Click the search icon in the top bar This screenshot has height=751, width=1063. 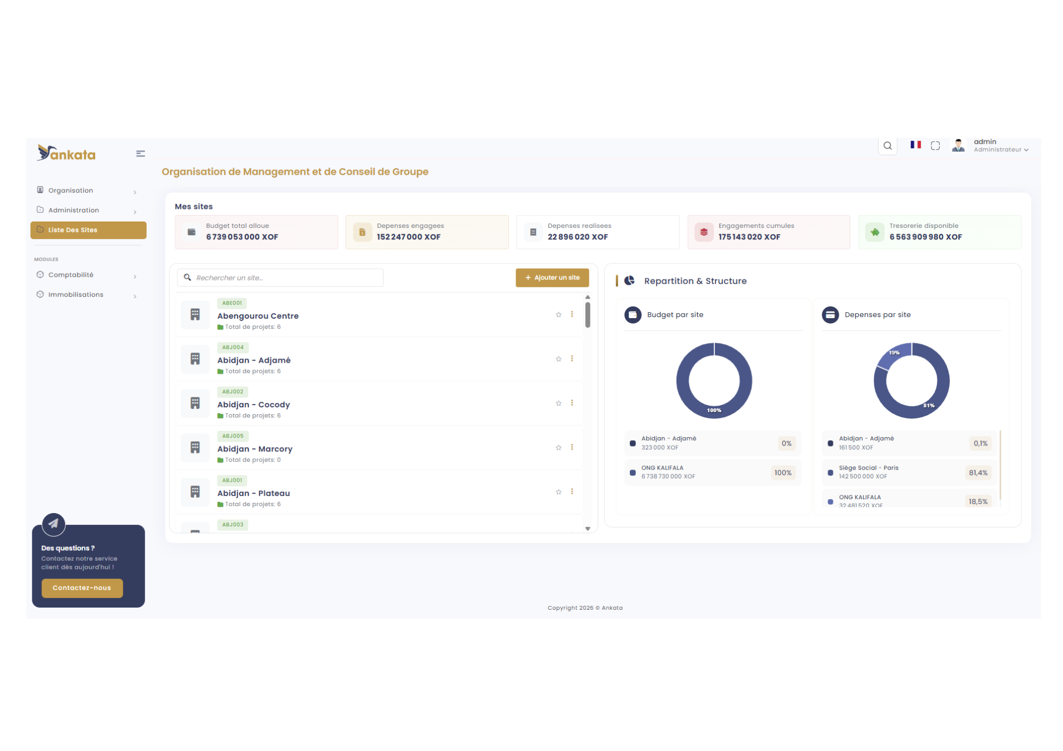pos(888,146)
